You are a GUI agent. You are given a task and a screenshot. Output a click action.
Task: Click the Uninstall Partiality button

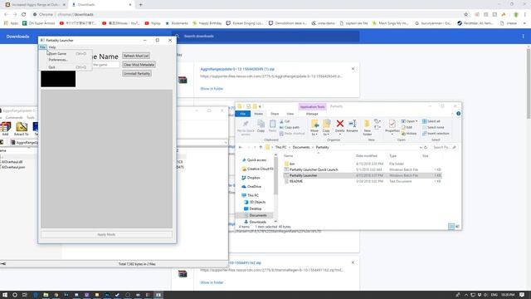(x=137, y=73)
